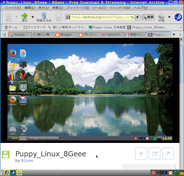Click the archive.org URL address field
The height and width of the screenshot is (176, 184).
point(100,17)
